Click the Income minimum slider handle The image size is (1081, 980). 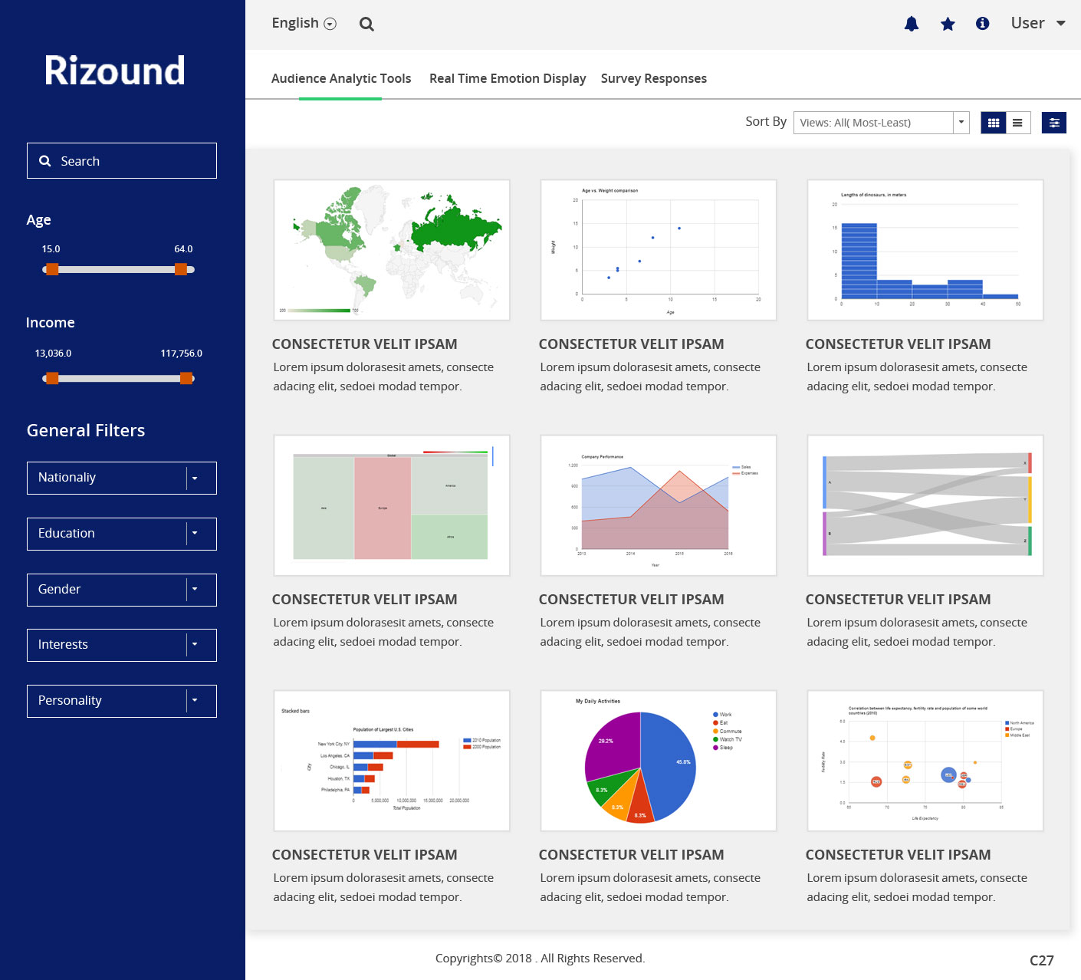click(x=52, y=378)
